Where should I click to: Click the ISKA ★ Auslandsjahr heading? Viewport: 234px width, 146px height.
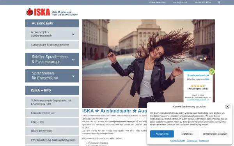pyautogui.click(x=114, y=111)
